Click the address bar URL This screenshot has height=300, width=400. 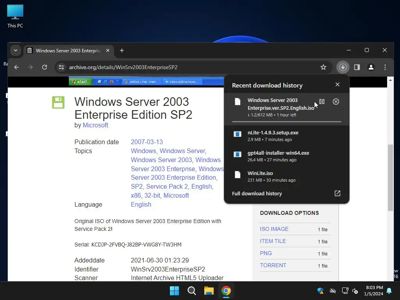coord(123,67)
